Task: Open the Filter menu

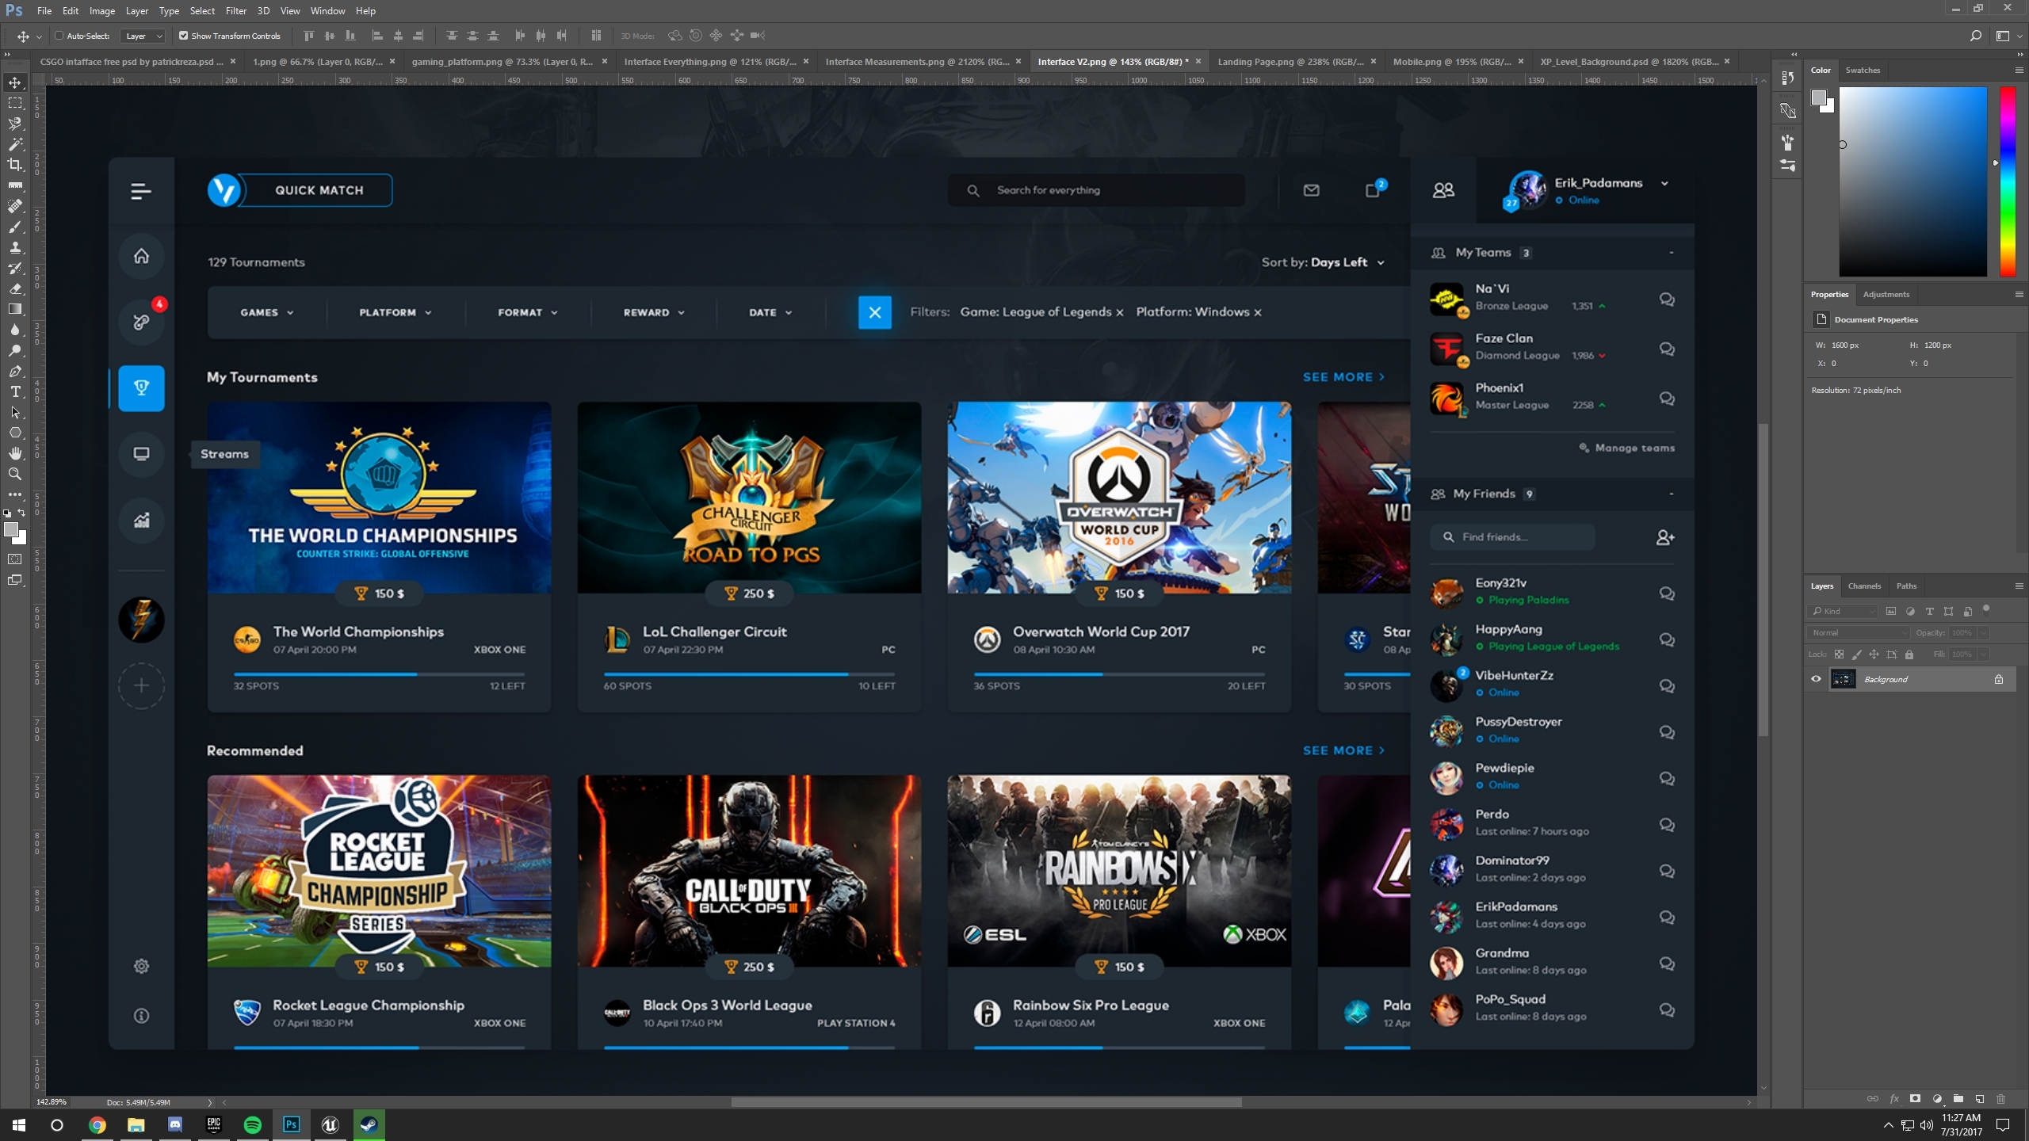Action: click(235, 11)
